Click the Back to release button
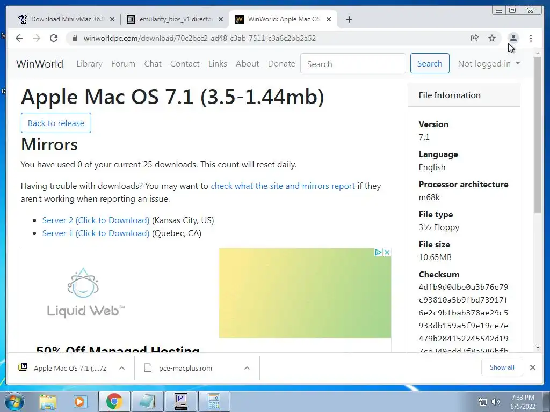The height and width of the screenshot is (412, 550). coord(56,123)
